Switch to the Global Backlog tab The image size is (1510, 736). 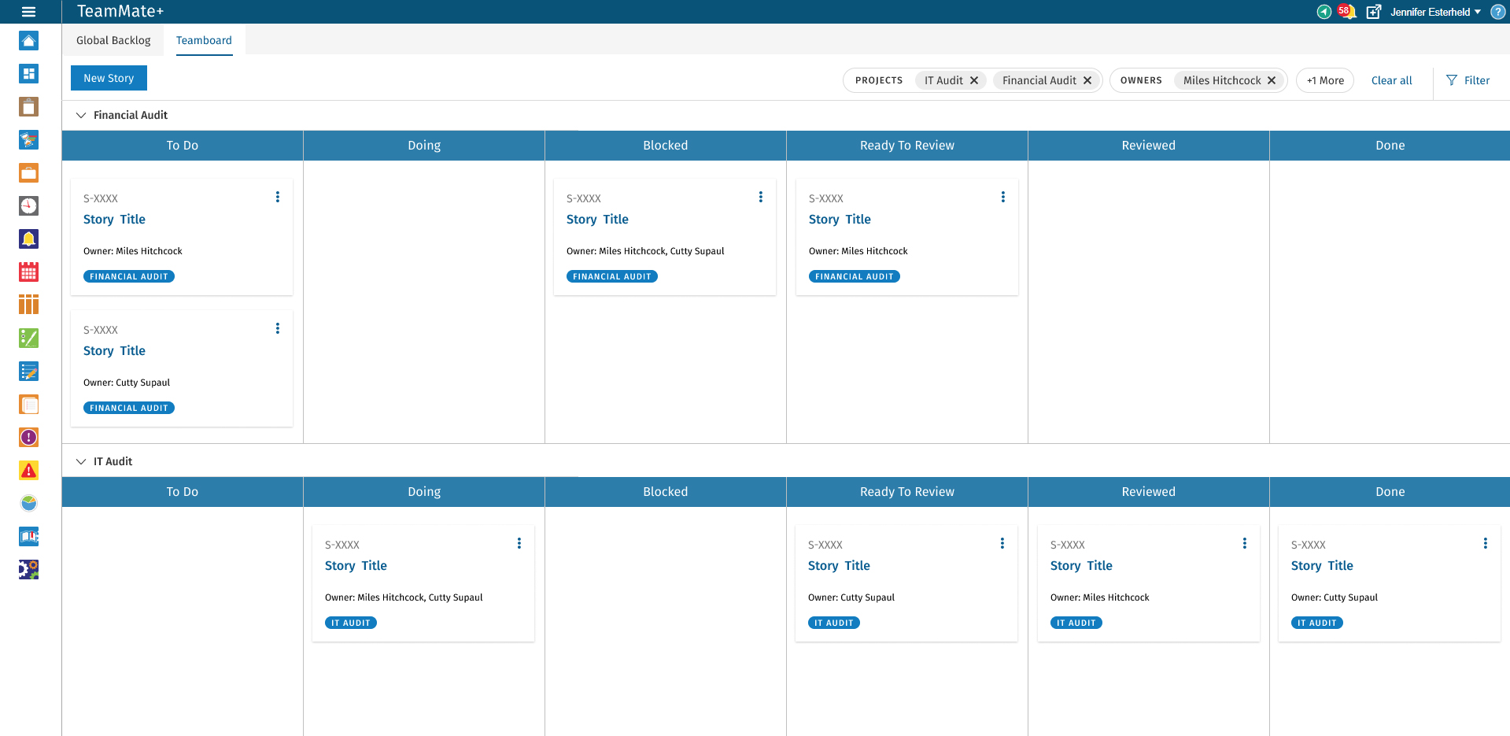click(113, 40)
